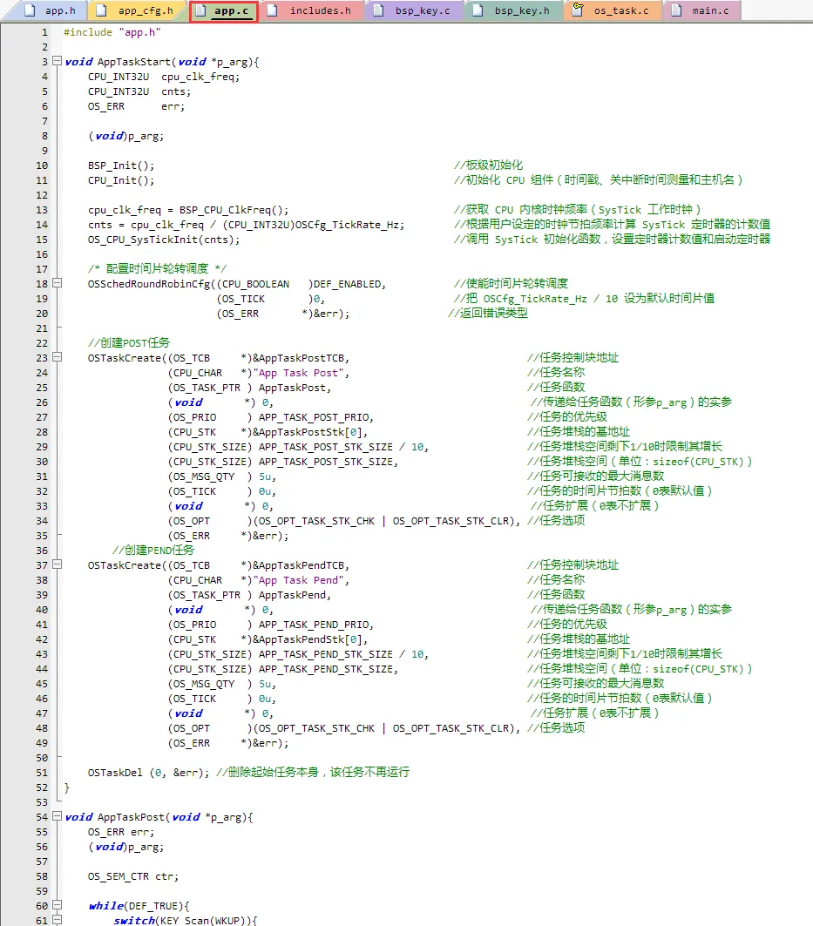Screen dimensions: 813x926
Task: Collapse the while loop fold at line 60
Action: (x=58, y=906)
